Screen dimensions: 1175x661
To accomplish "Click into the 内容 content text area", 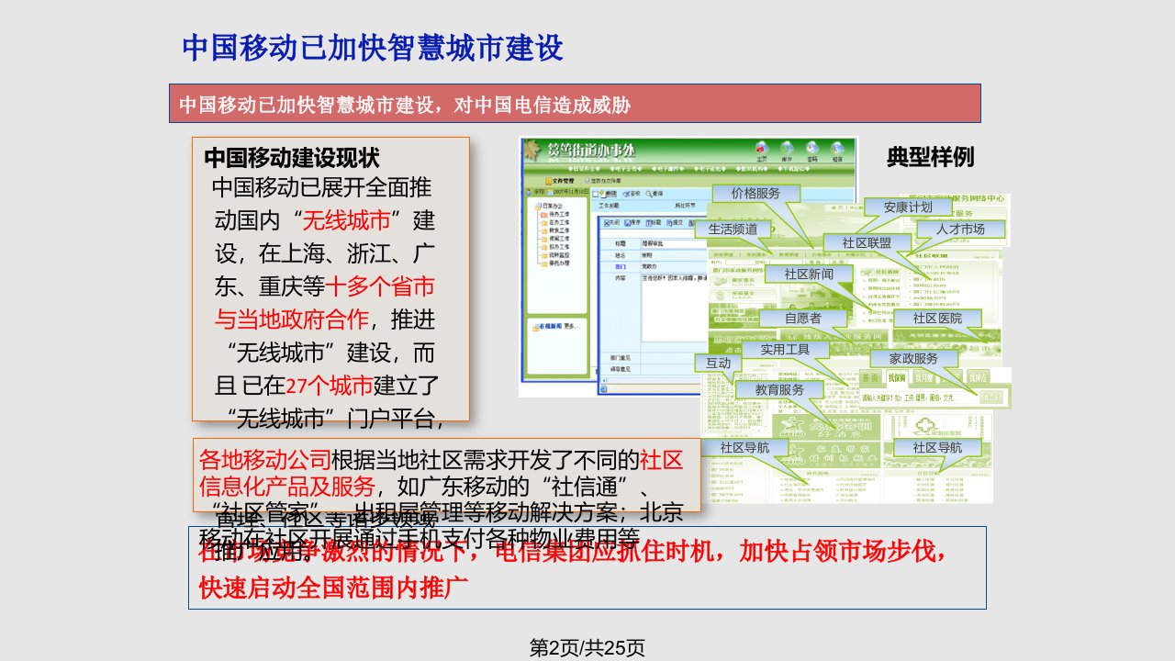I will (673, 308).
